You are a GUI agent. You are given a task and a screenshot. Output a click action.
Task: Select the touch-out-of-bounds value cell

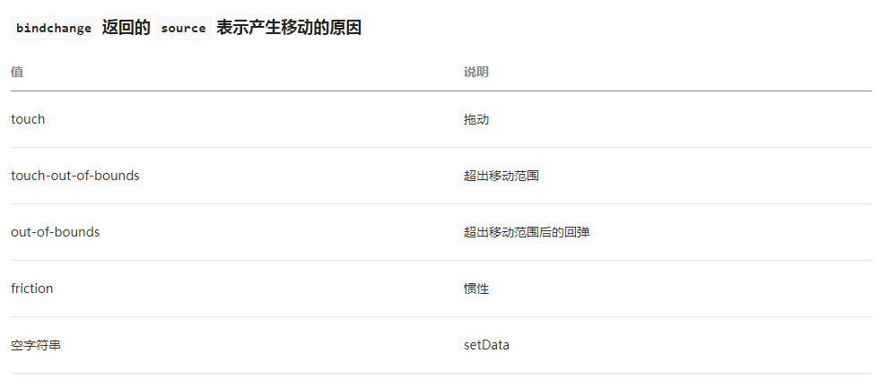75,176
